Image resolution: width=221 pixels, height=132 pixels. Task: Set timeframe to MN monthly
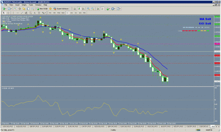(84, 13)
